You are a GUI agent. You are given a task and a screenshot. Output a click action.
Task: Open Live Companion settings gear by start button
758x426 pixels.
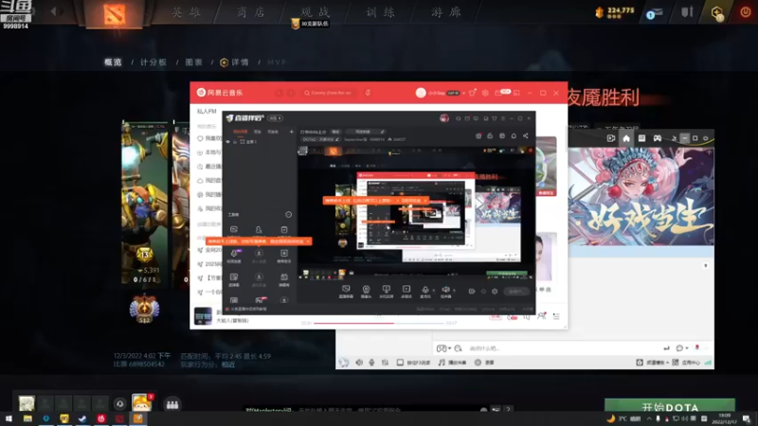(495, 292)
